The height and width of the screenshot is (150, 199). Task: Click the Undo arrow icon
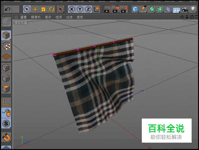pyautogui.click(x=7, y=9)
